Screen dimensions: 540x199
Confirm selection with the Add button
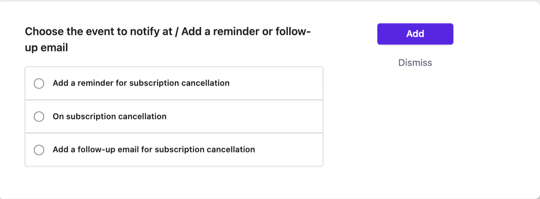click(415, 34)
